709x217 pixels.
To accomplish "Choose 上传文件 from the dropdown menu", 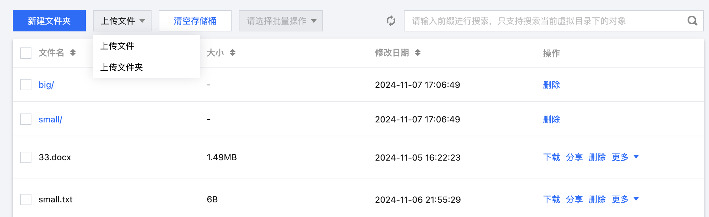I will click(x=117, y=46).
